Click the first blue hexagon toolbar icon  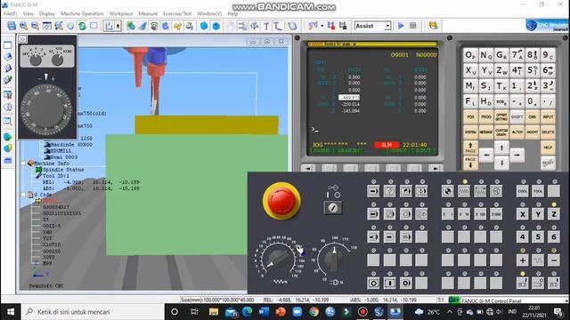point(204,26)
